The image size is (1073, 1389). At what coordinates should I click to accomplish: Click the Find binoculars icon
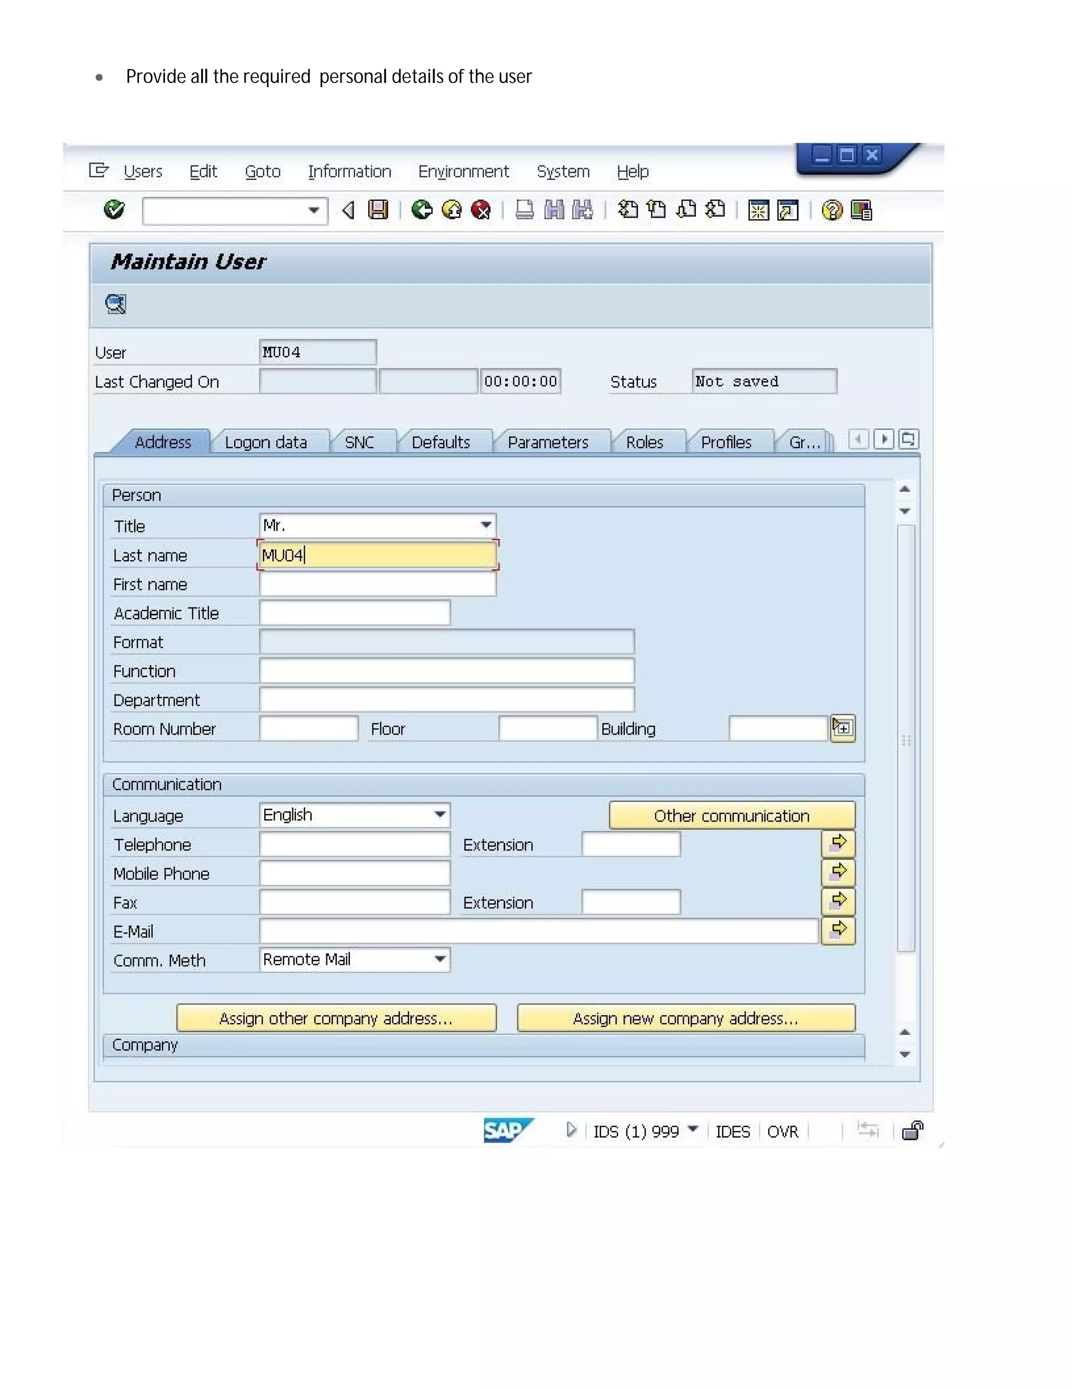click(x=554, y=209)
